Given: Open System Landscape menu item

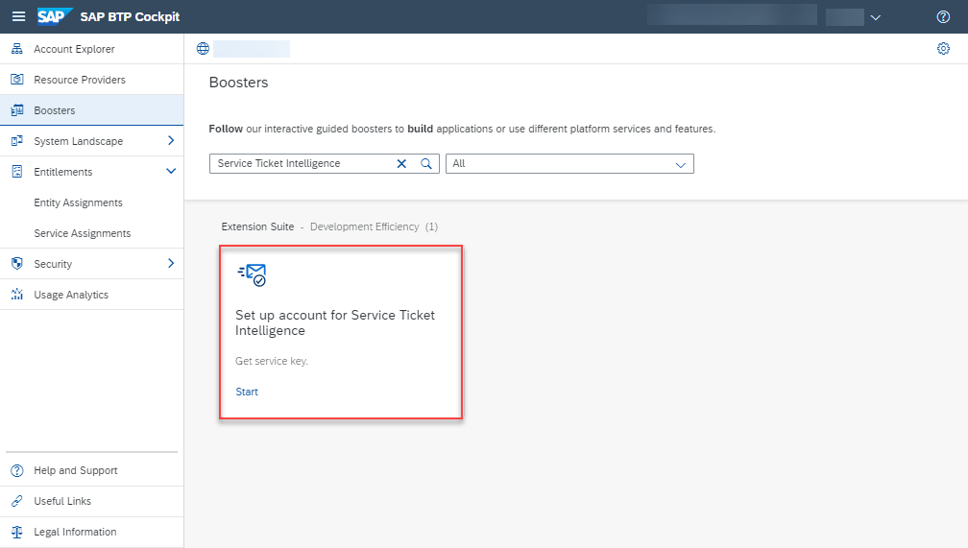Looking at the screenshot, I should [x=79, y=141].
